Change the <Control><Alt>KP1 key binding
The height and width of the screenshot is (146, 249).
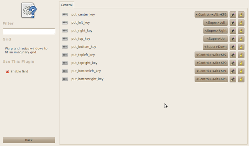[211, 71]
